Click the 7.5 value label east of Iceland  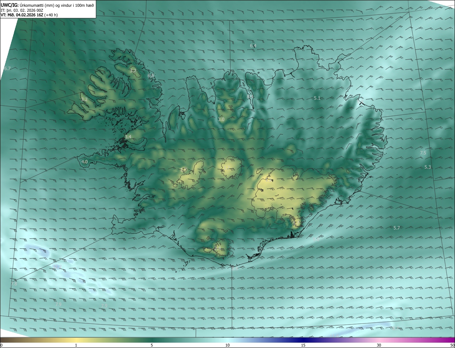coord(423,153)
